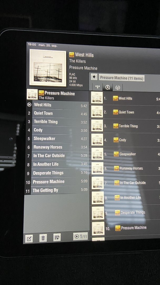Select Runaway Horses in the queue
Screen dimensions: 160x285
60,147
